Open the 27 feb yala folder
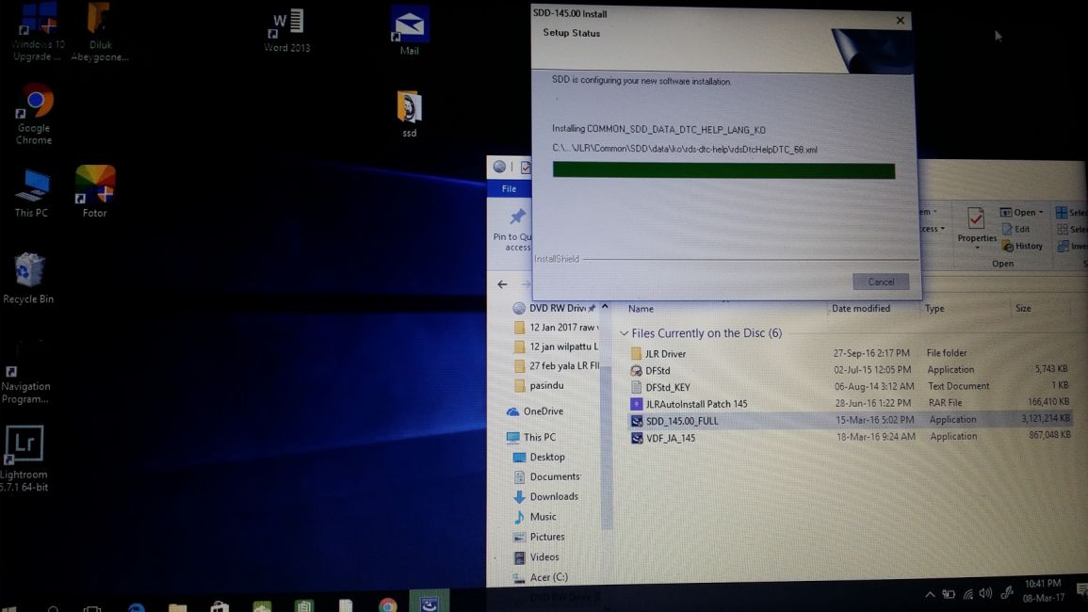1088x612 pixels. point(556,365)
